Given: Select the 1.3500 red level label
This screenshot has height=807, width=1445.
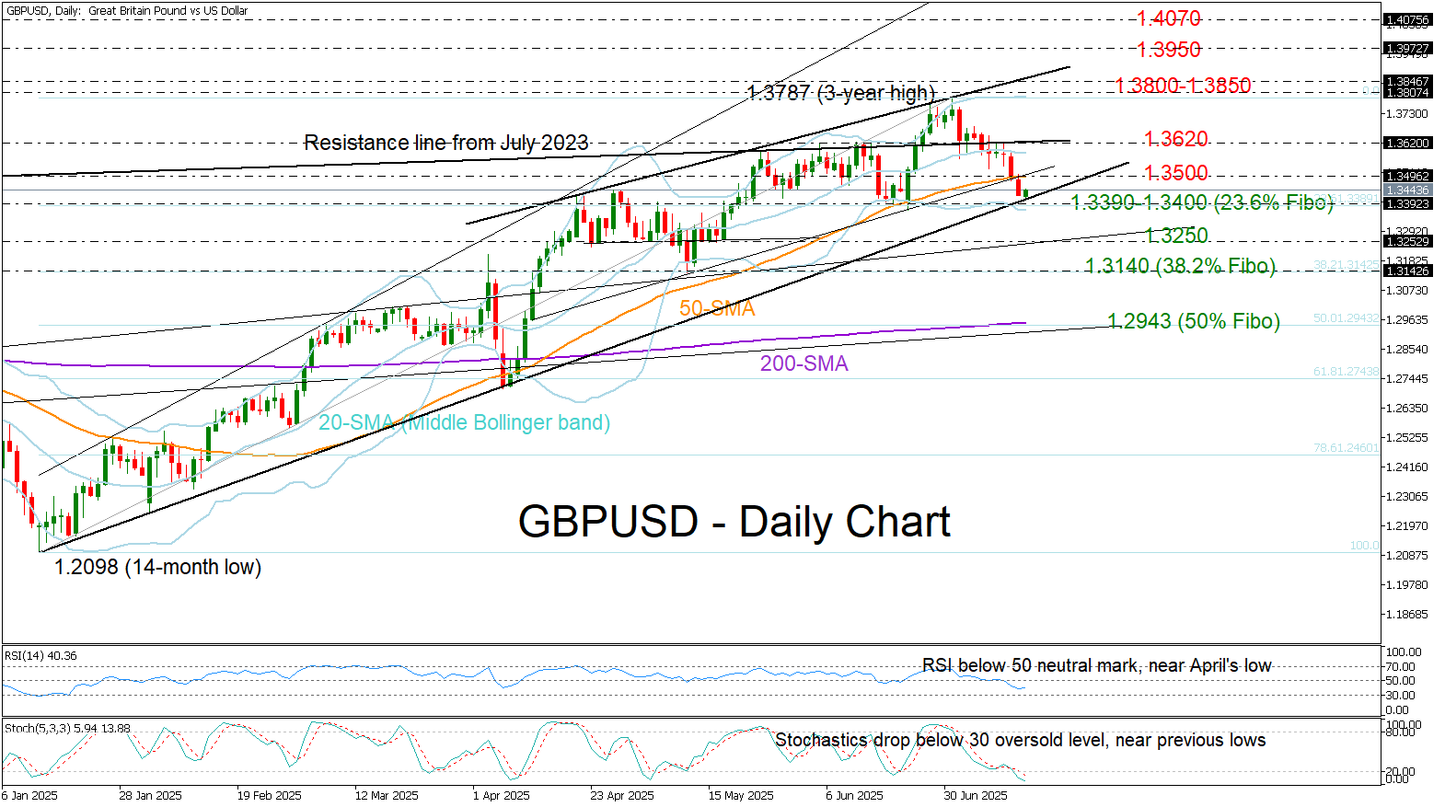Looking at the screenshot, I should point(1176,173).
